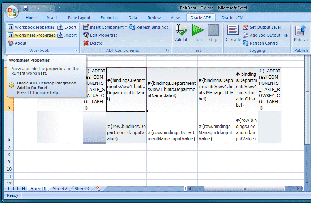Viewport: 311px width, 203px height.
Task: Switch to the Home ribbon tab
Action: [31, 18]
